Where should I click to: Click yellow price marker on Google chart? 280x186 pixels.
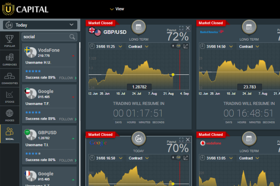pyautogui.click(x=173, y=184)
